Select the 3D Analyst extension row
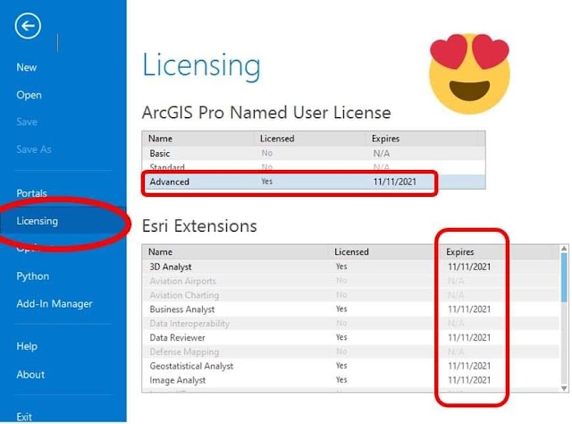This screenshot has height=424, width=572. (x=350, y=267)
